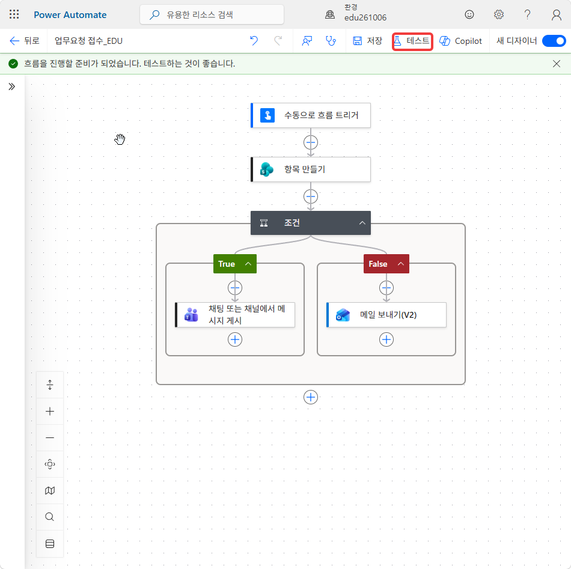
Task: Select the 항목 만들기 action card
Action: point(311,169)
